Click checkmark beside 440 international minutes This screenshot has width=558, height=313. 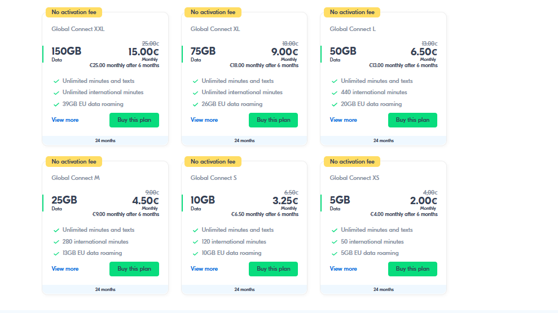(x=335, y=93)
